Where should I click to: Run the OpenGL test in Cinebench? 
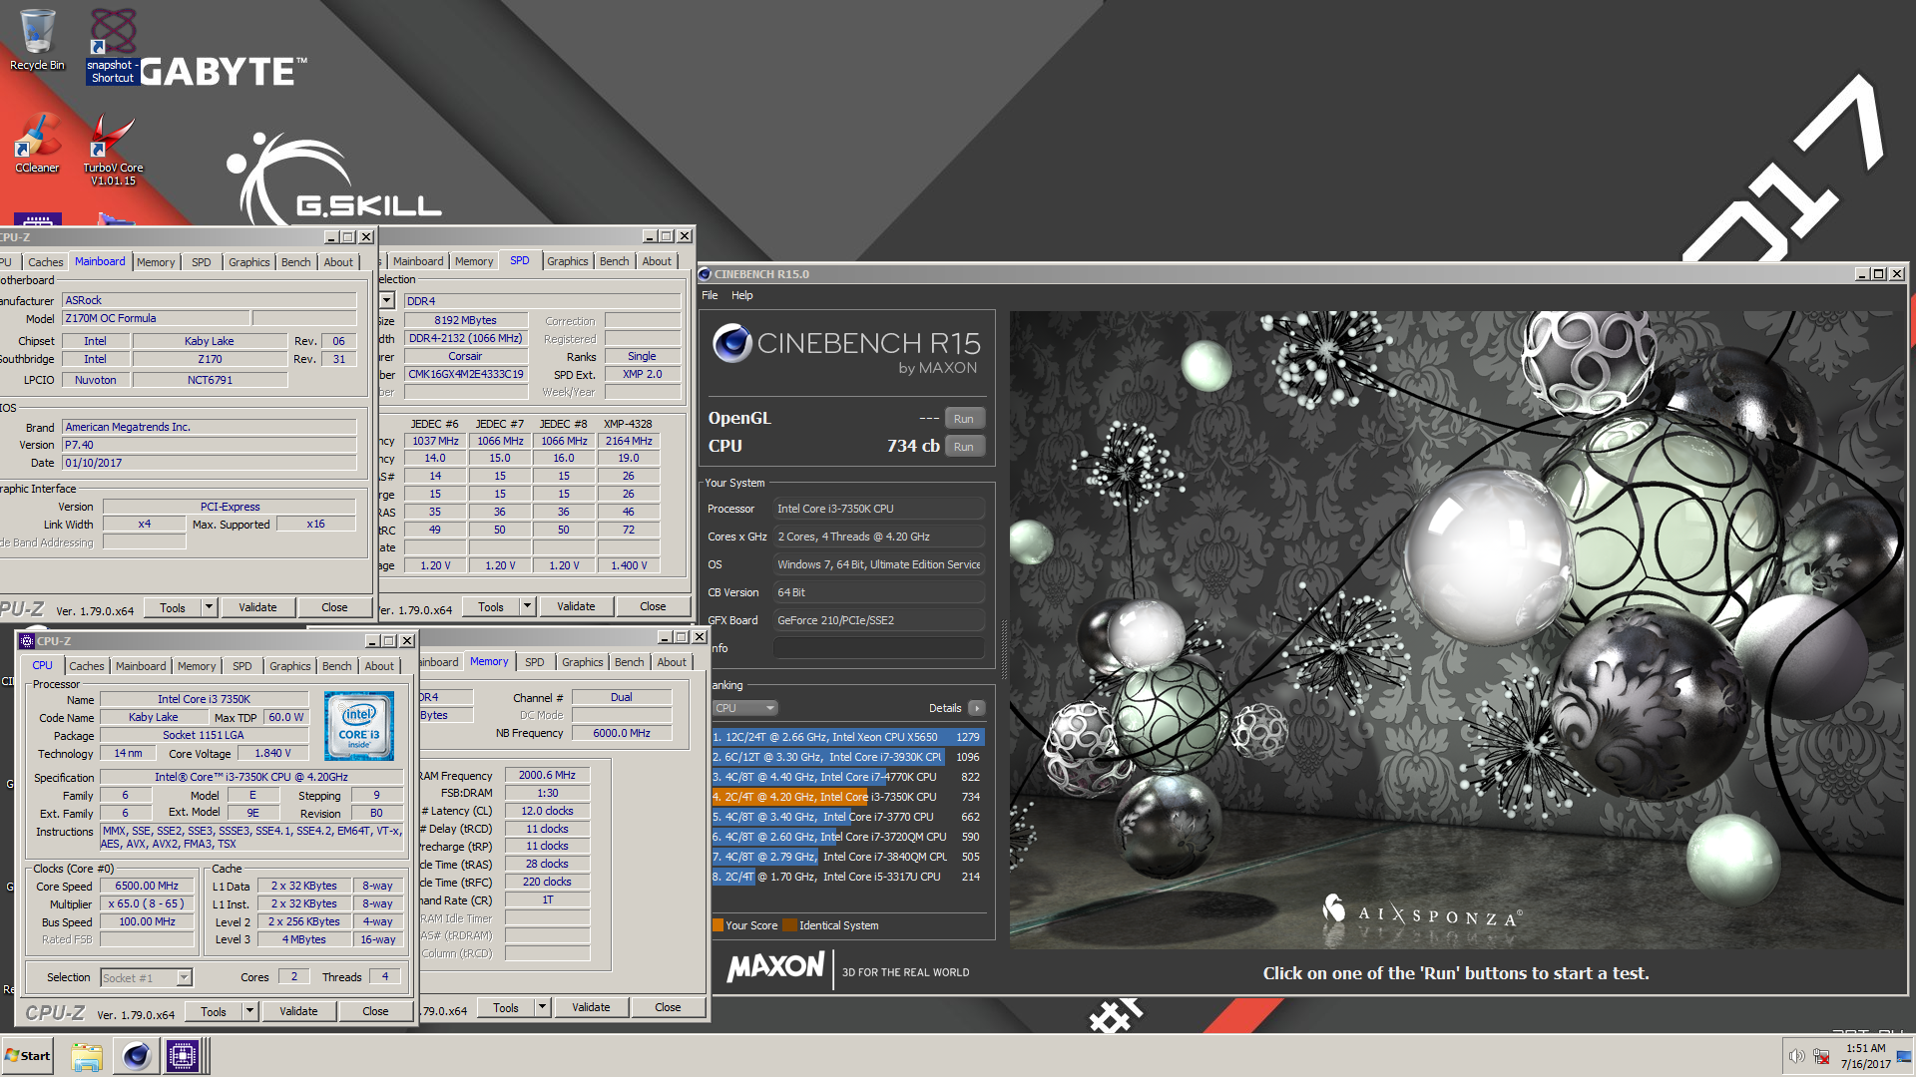[963, 419]
